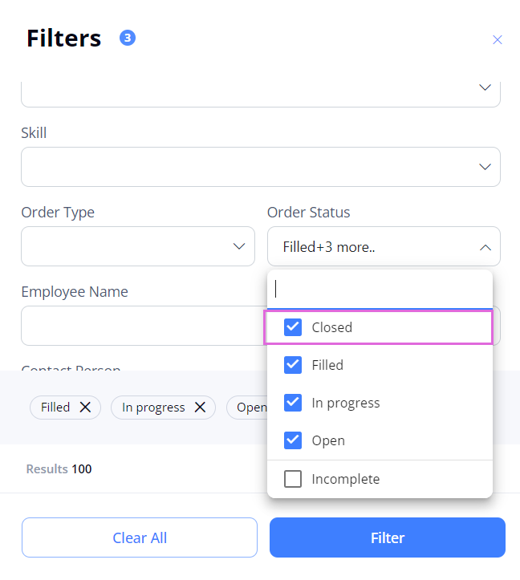Open the Order Type dropdown field
The image size is (520, 580).
(x=138, y=246)
